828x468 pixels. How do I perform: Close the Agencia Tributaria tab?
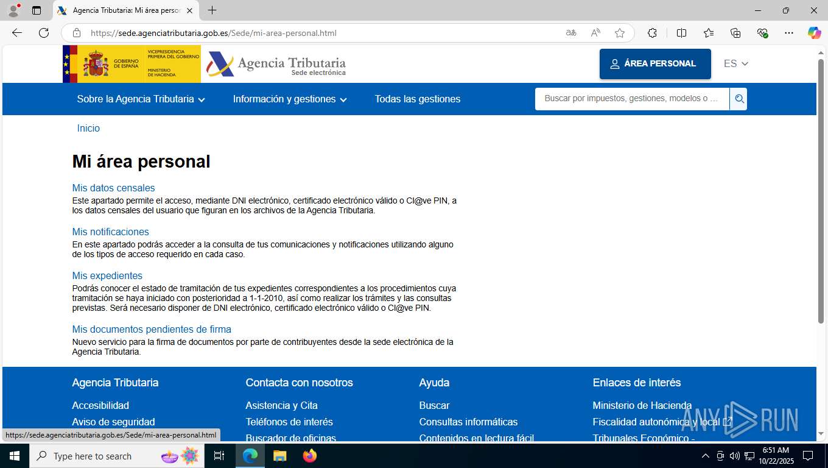(189, 10)
